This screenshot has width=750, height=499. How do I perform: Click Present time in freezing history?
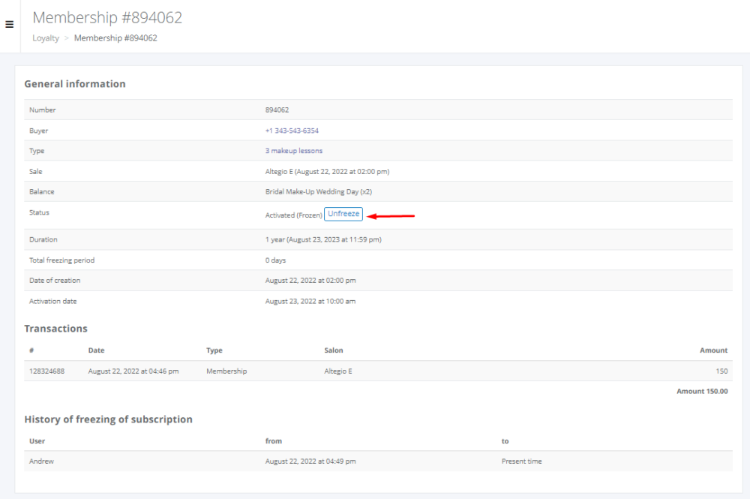(521, 461)
